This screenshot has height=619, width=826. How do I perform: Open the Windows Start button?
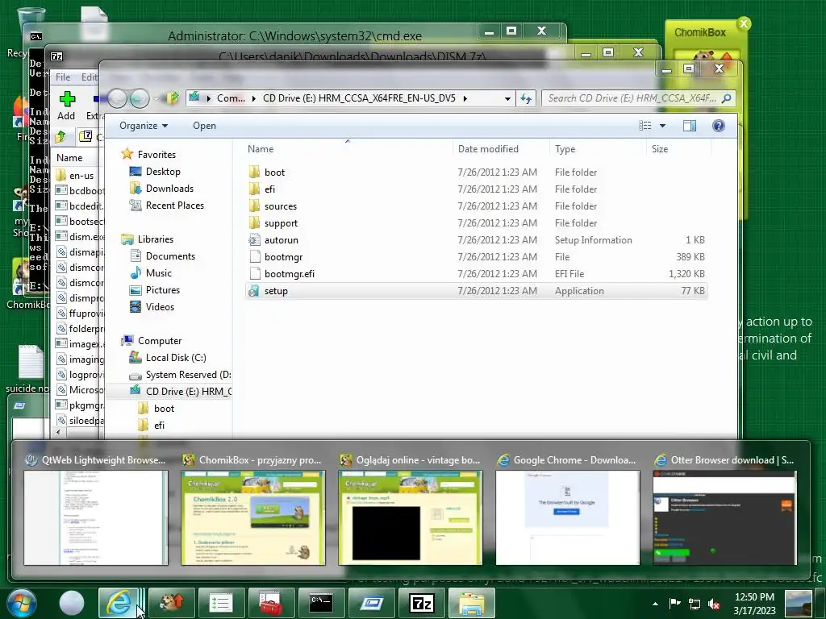tap(21, 603)
